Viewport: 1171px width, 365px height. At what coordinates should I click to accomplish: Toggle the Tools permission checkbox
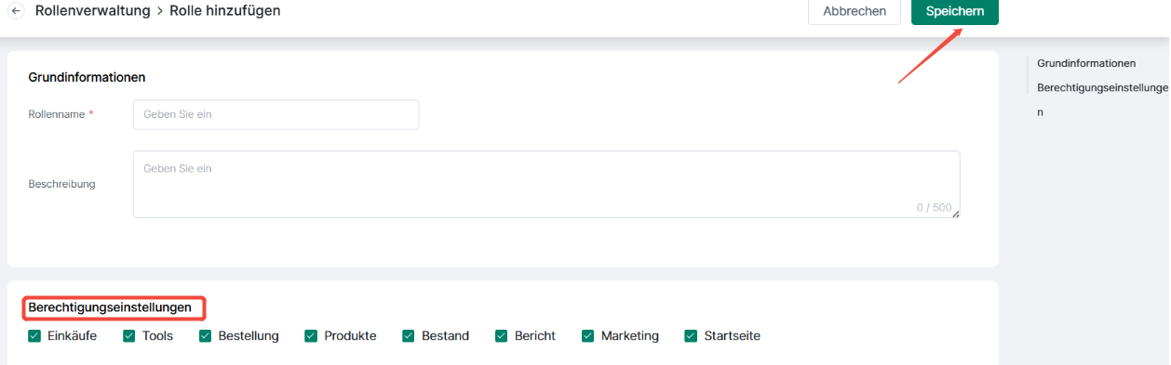point(129,336)
